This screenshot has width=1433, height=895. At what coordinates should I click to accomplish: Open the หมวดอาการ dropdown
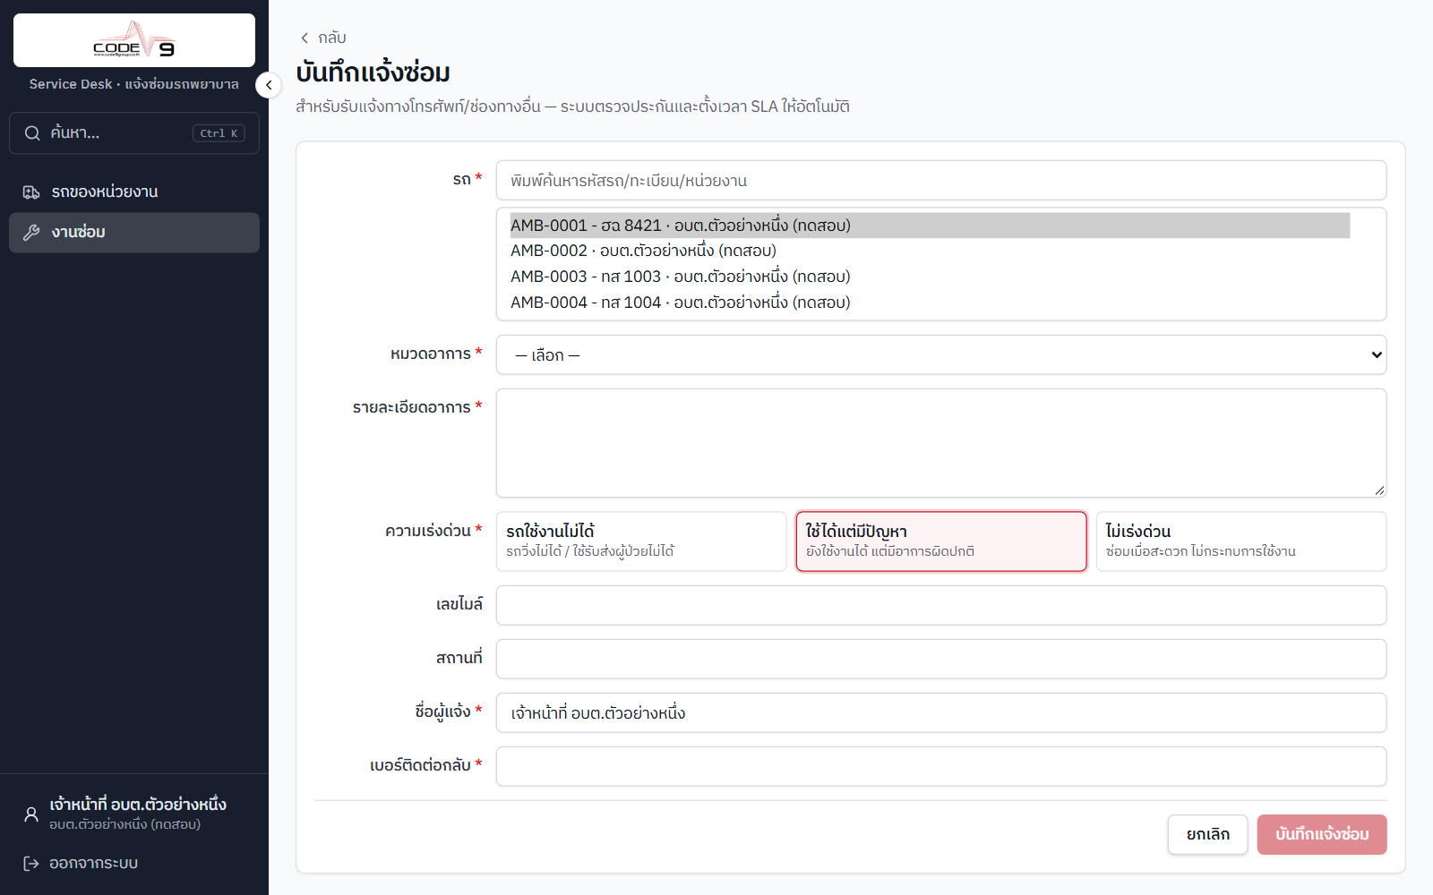click(941, 355)
